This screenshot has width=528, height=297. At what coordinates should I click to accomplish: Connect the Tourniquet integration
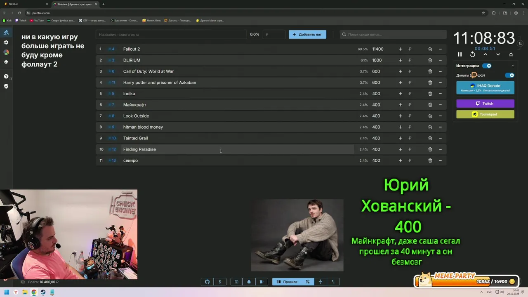[x=485, y=114]
